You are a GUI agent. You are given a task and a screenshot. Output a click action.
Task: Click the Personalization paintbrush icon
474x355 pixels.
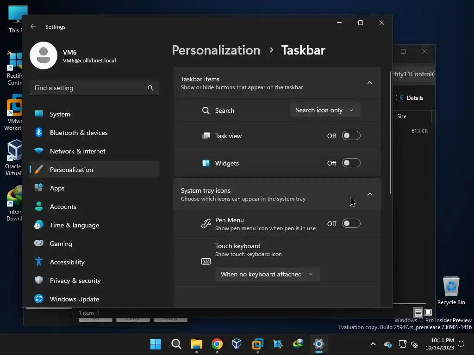coord(39,169)
